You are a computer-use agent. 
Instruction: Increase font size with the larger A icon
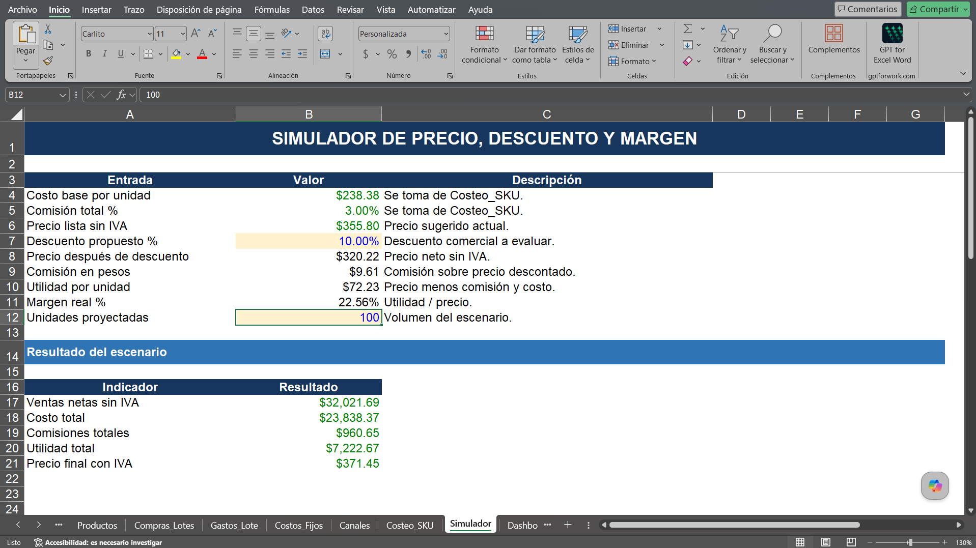click(x=196, y=34)
